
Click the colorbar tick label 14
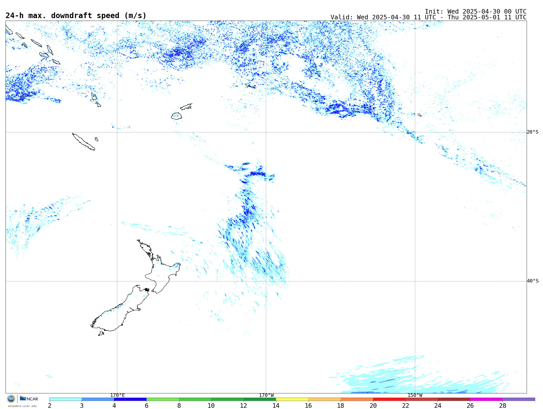276,405
